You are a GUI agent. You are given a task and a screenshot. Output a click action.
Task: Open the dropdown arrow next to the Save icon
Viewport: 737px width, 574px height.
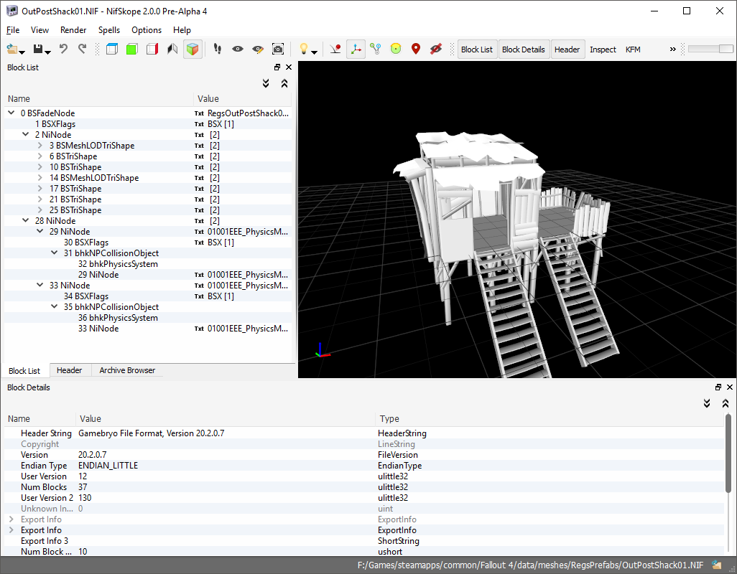48,52
